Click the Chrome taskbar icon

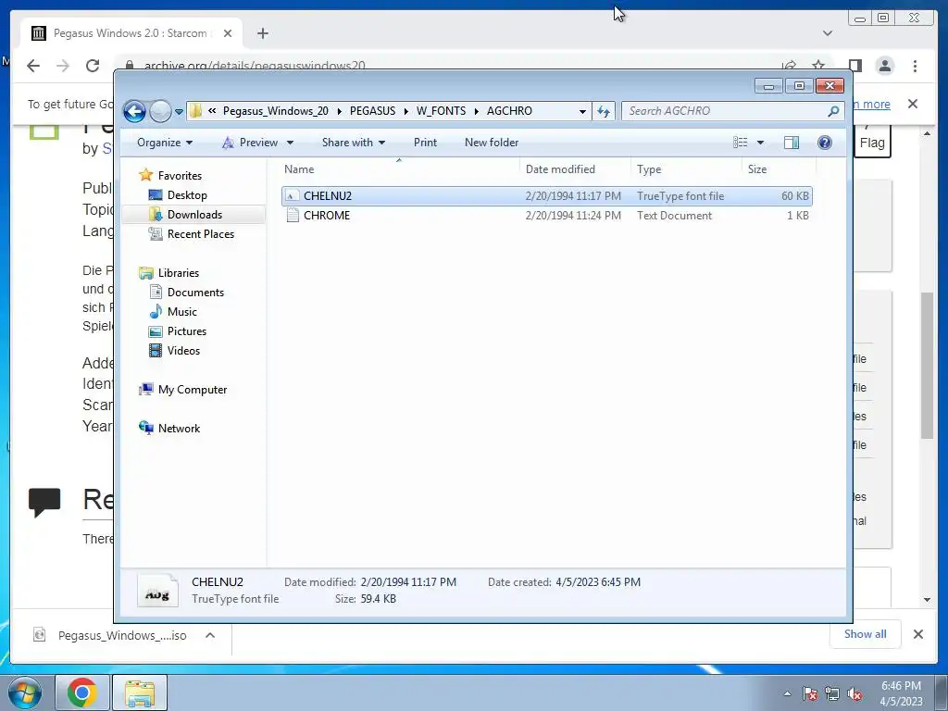pos(82,692)
